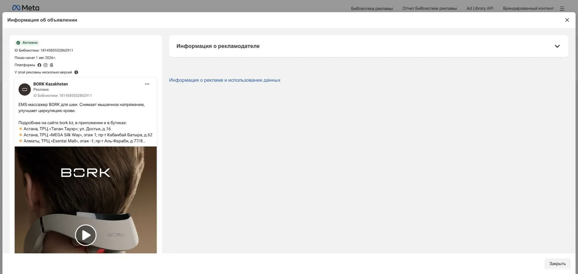This screenshot has height=274, width=578.
Task: Open BORK Kazakhstan page name
Action: pyautogui.click(x=51, y=84)
